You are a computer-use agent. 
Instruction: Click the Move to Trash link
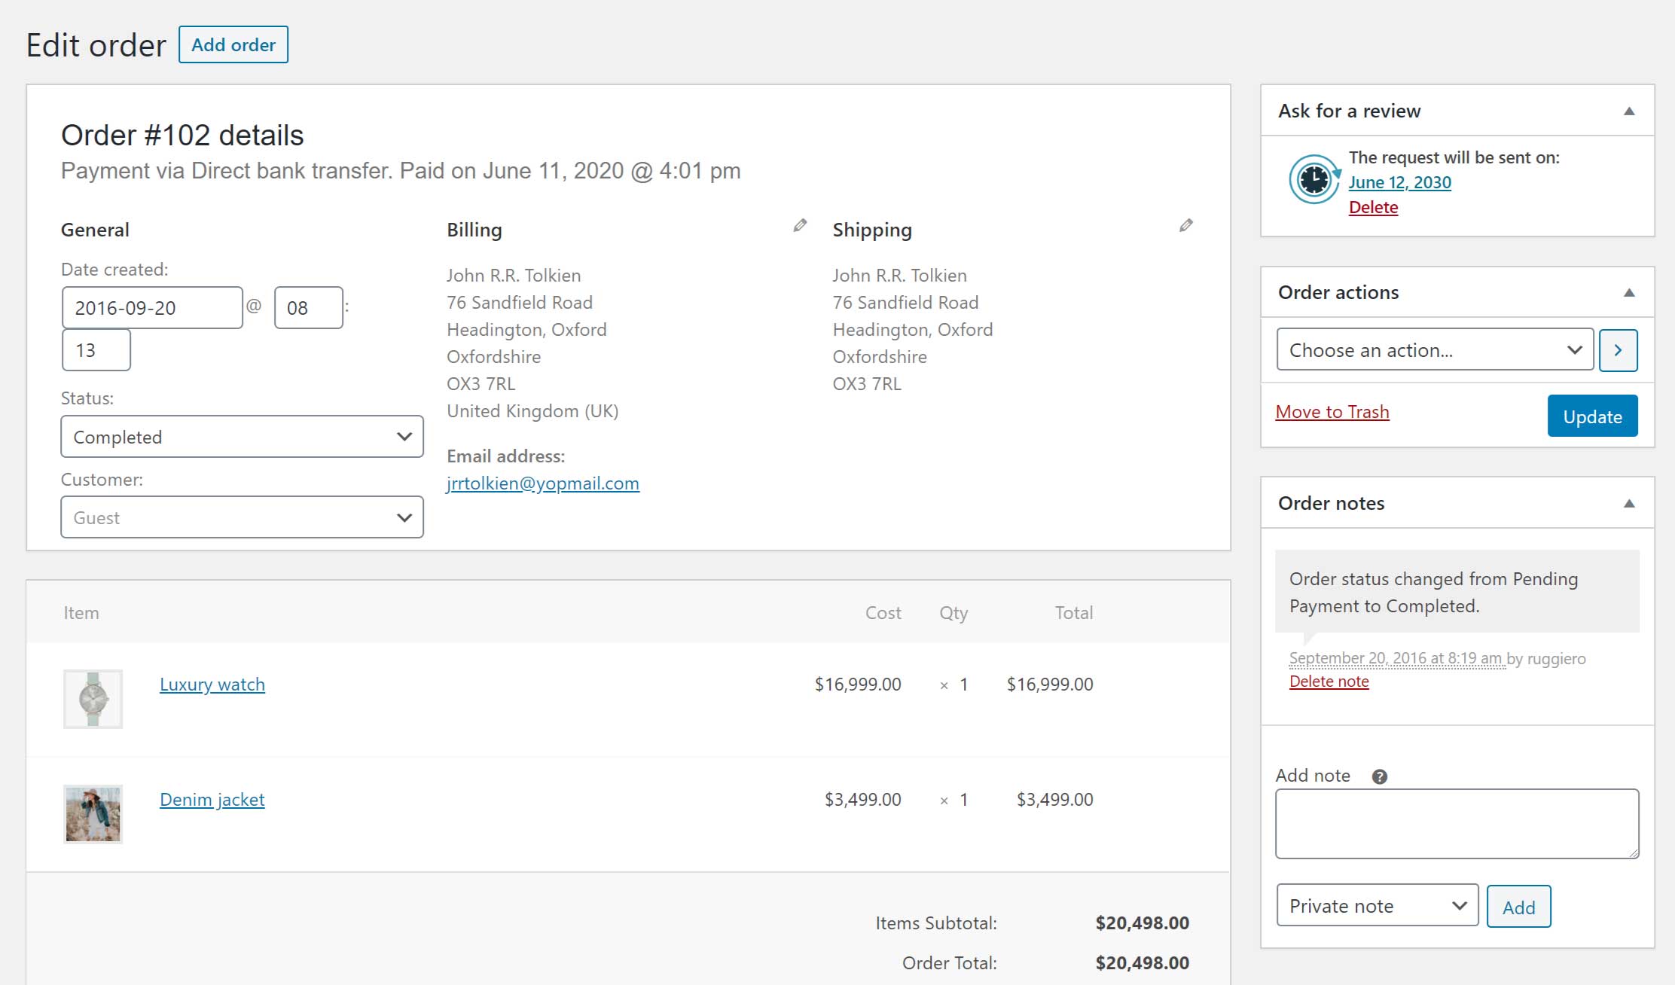(1332, 412)
